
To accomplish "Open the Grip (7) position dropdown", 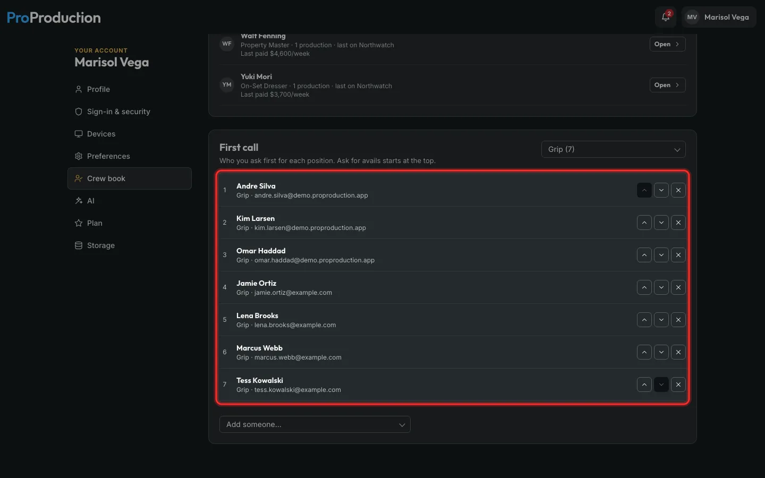I will pyautogui.click(x=614, y=149).
